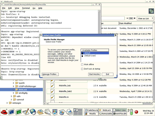Click the red alert update notifier icon
Viewport: 155px width, 116px height.
click(x=136, y=112)
